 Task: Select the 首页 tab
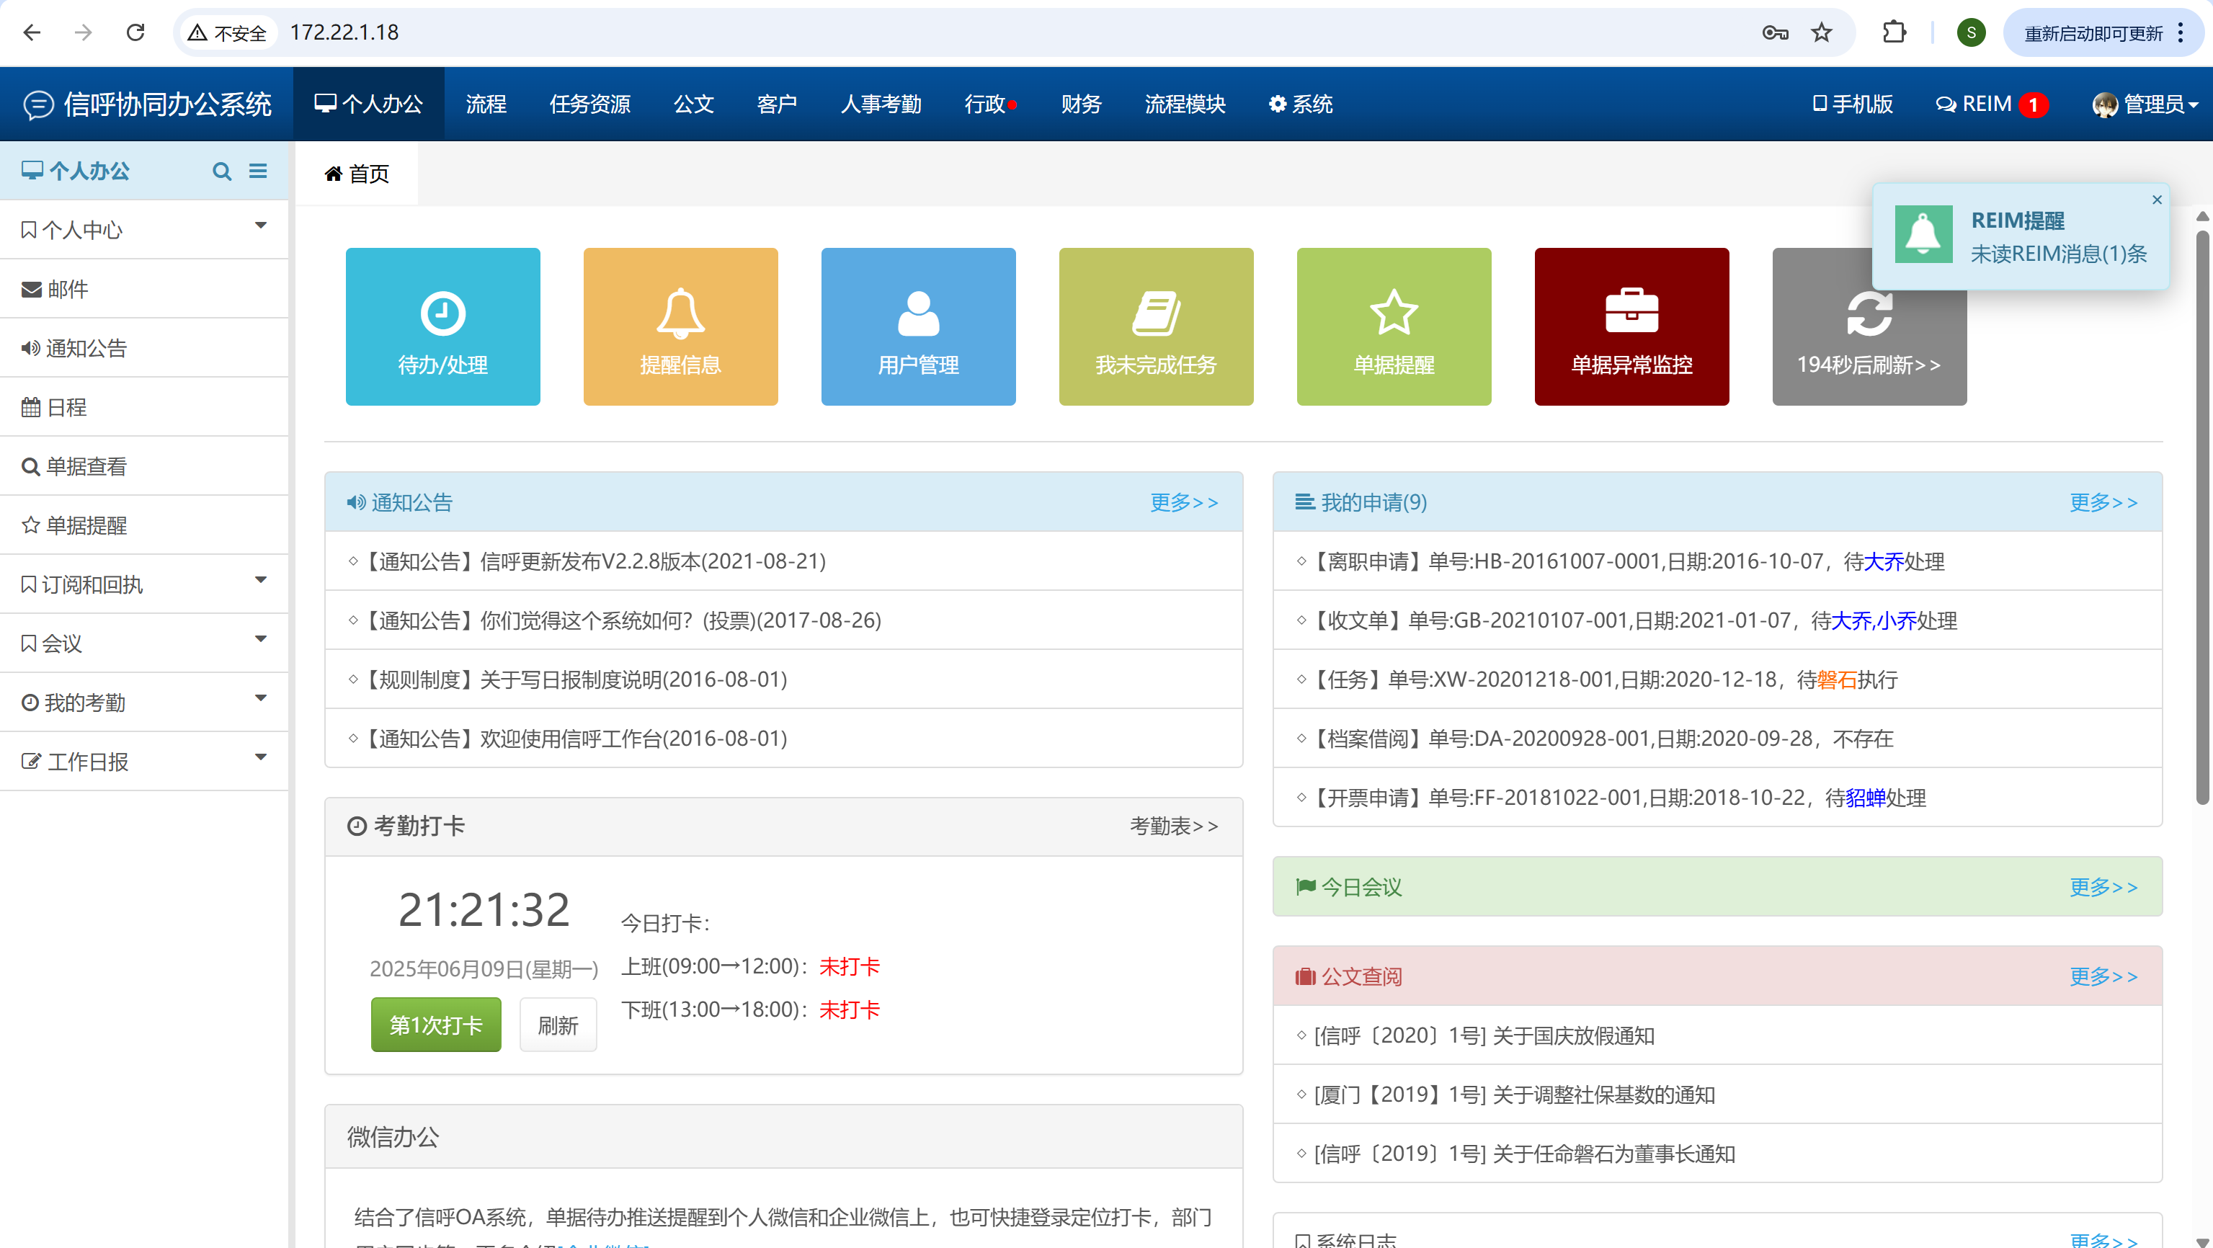(x=357, y=174)
